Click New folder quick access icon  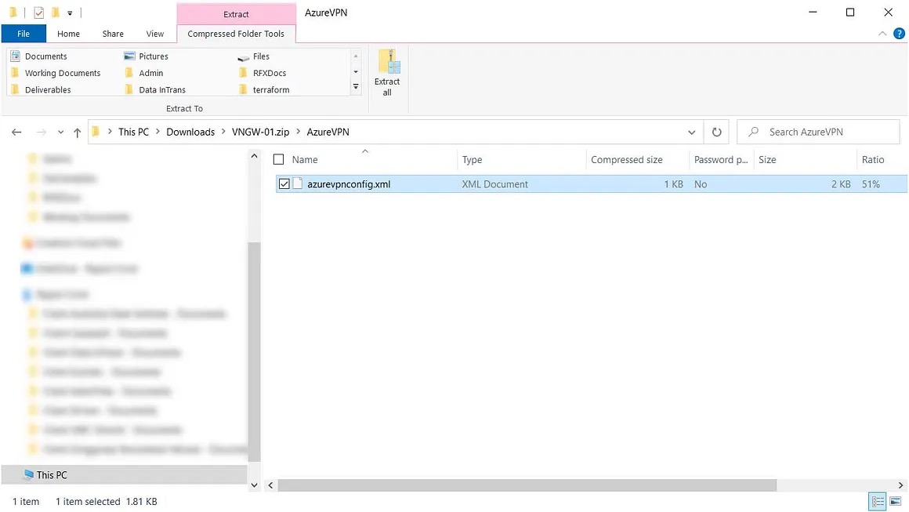coord(55,13)
